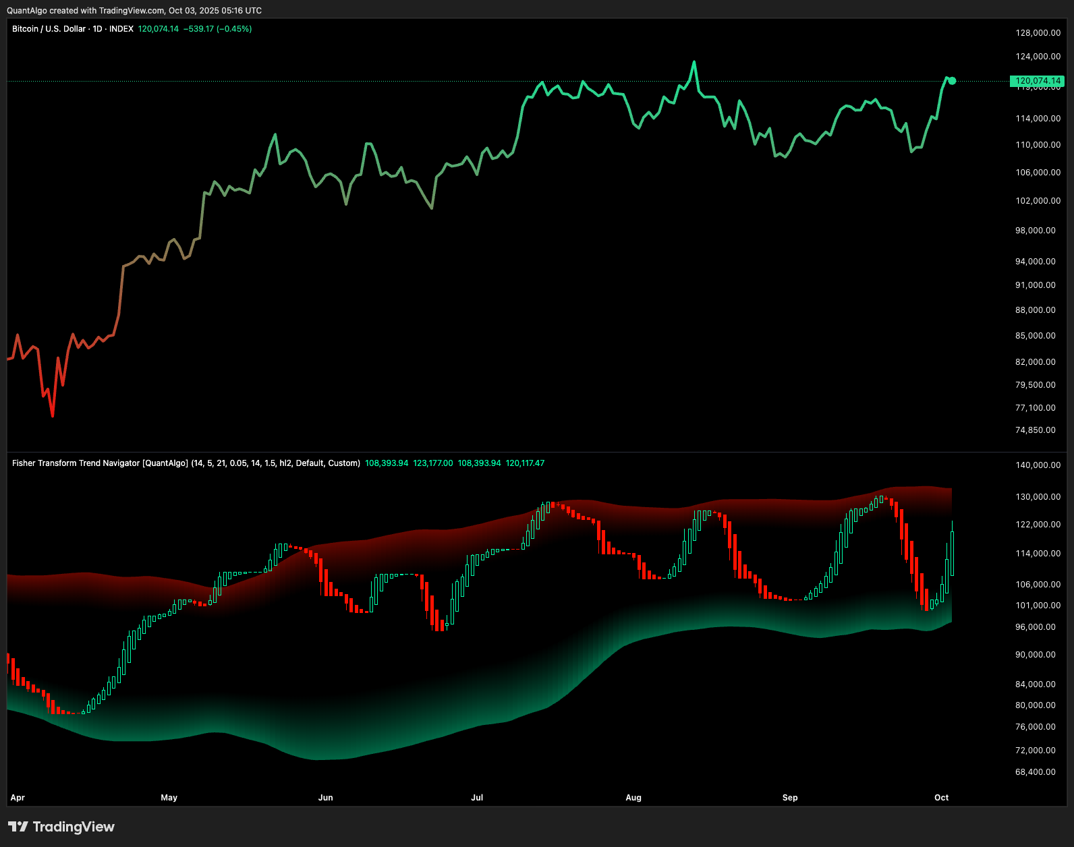Screen dimensions: 1074x847
Task: Click the green last-price dot on chart line
Action: point(952,81)
